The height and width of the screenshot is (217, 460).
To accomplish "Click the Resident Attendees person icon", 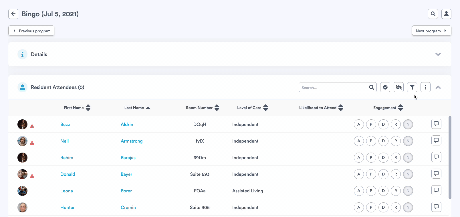I will (x=22, y=87).
